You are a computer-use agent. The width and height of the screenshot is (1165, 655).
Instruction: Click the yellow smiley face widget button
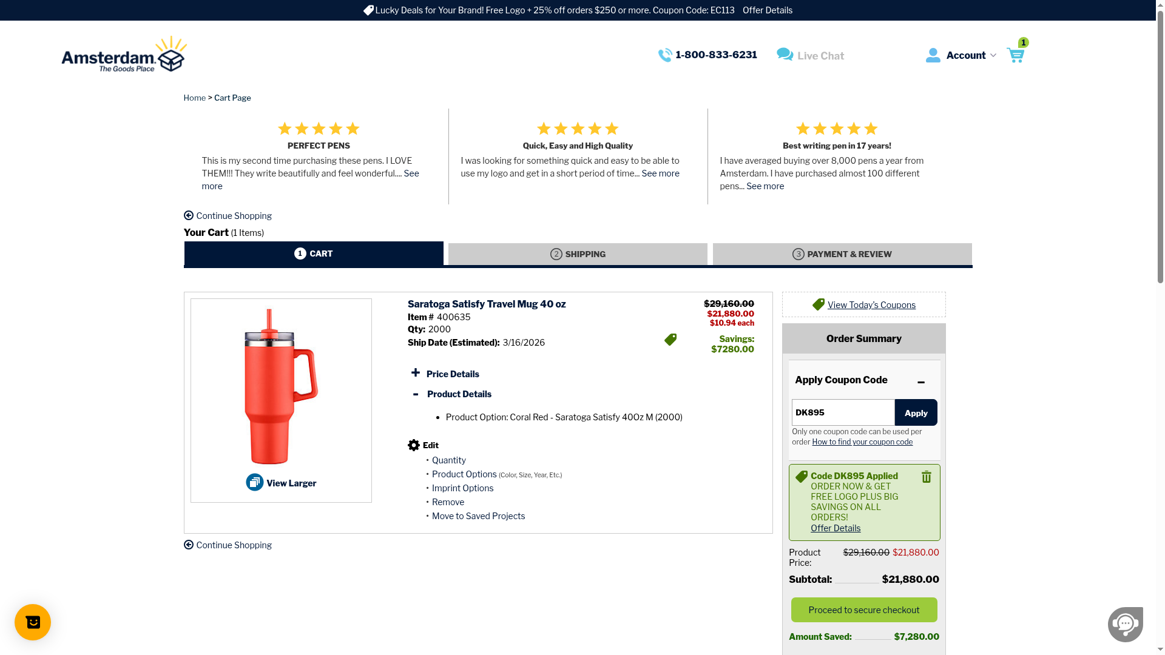coord(33,622)
